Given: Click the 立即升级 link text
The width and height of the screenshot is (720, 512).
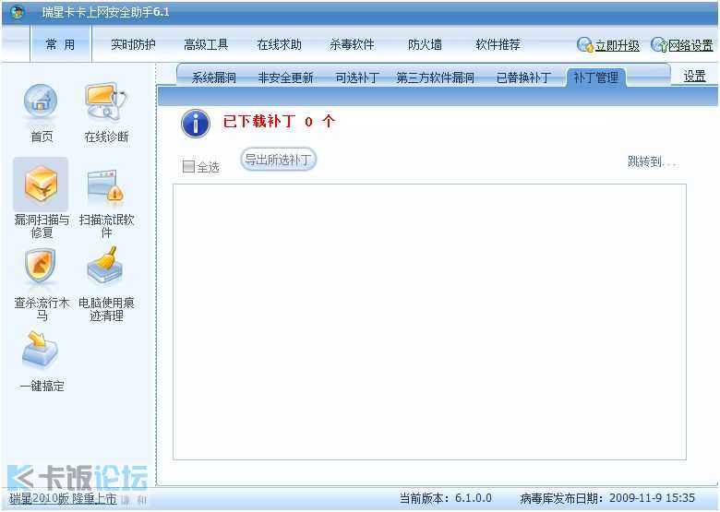Looking at the screenshot, I should [618, 45].
